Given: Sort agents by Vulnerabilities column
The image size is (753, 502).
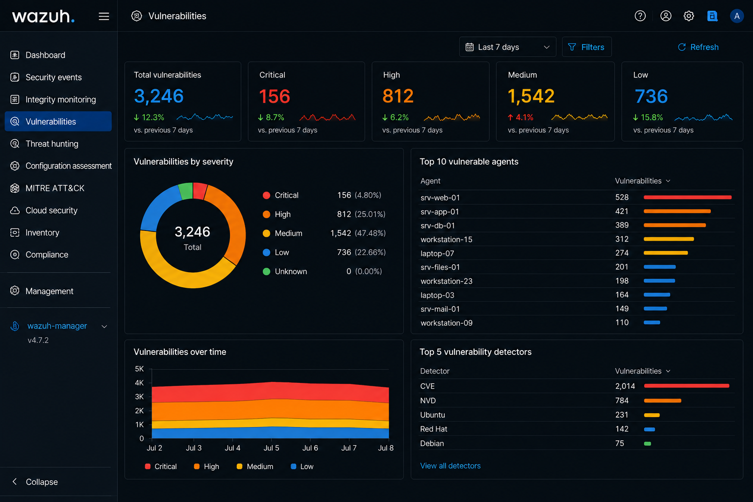Looking at the screenshot, I should 642,181.
